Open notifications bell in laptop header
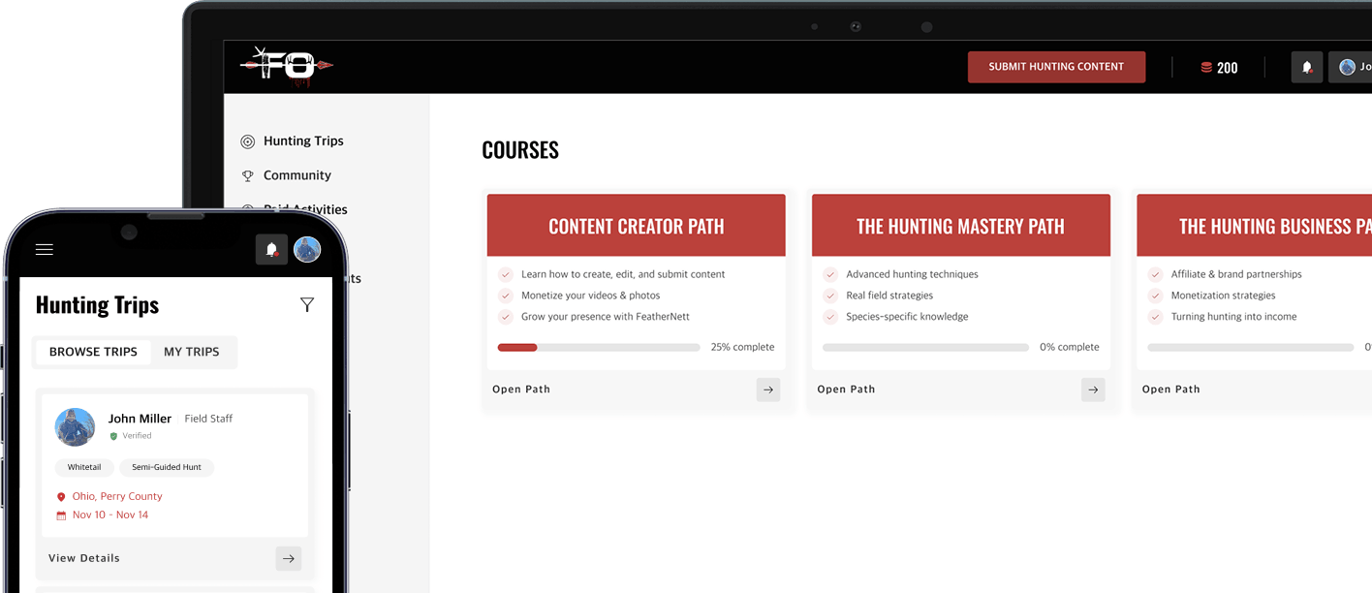Image resolution: width=1372 pixels, height=593 pixels. 1307,67
